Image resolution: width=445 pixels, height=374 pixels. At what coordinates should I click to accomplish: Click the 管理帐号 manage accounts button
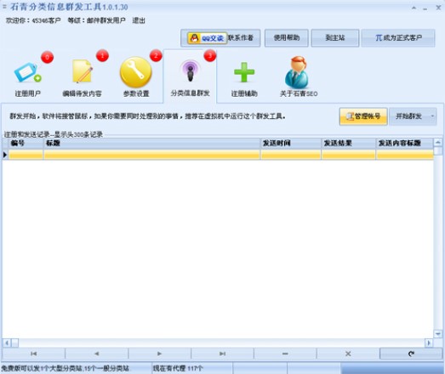pyautogui.click(x=363, y=116)
